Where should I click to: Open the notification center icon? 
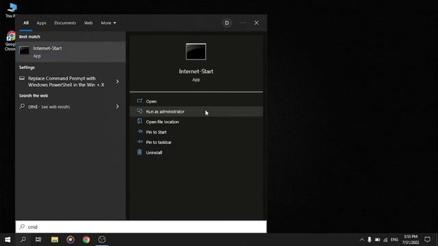pos(427,240)
